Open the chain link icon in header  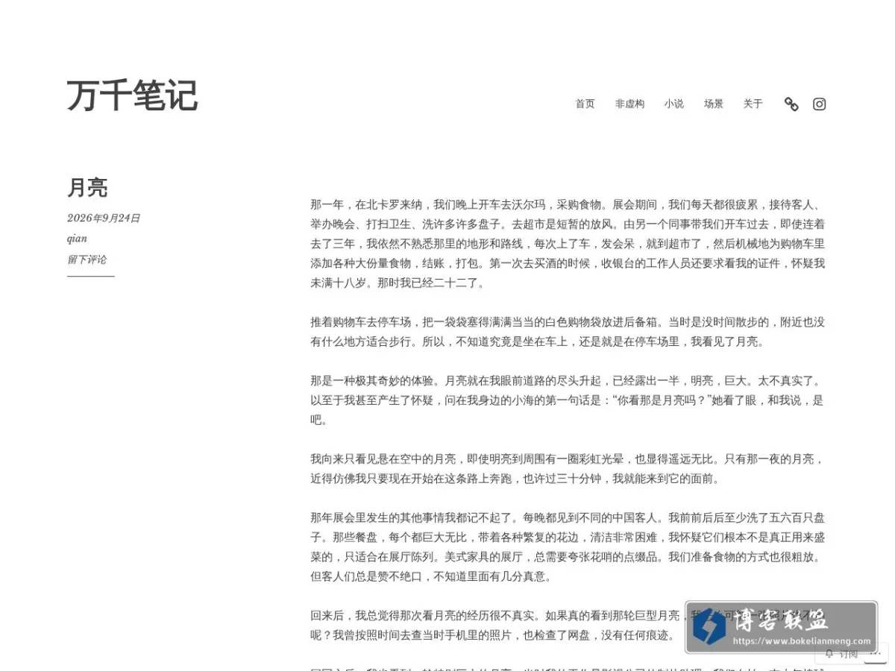pyautogui.click(x=791, y=104)
